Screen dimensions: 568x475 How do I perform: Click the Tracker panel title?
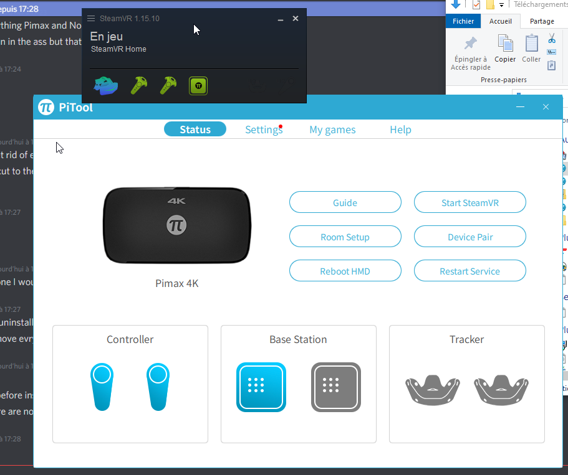(x=466, y=339)
